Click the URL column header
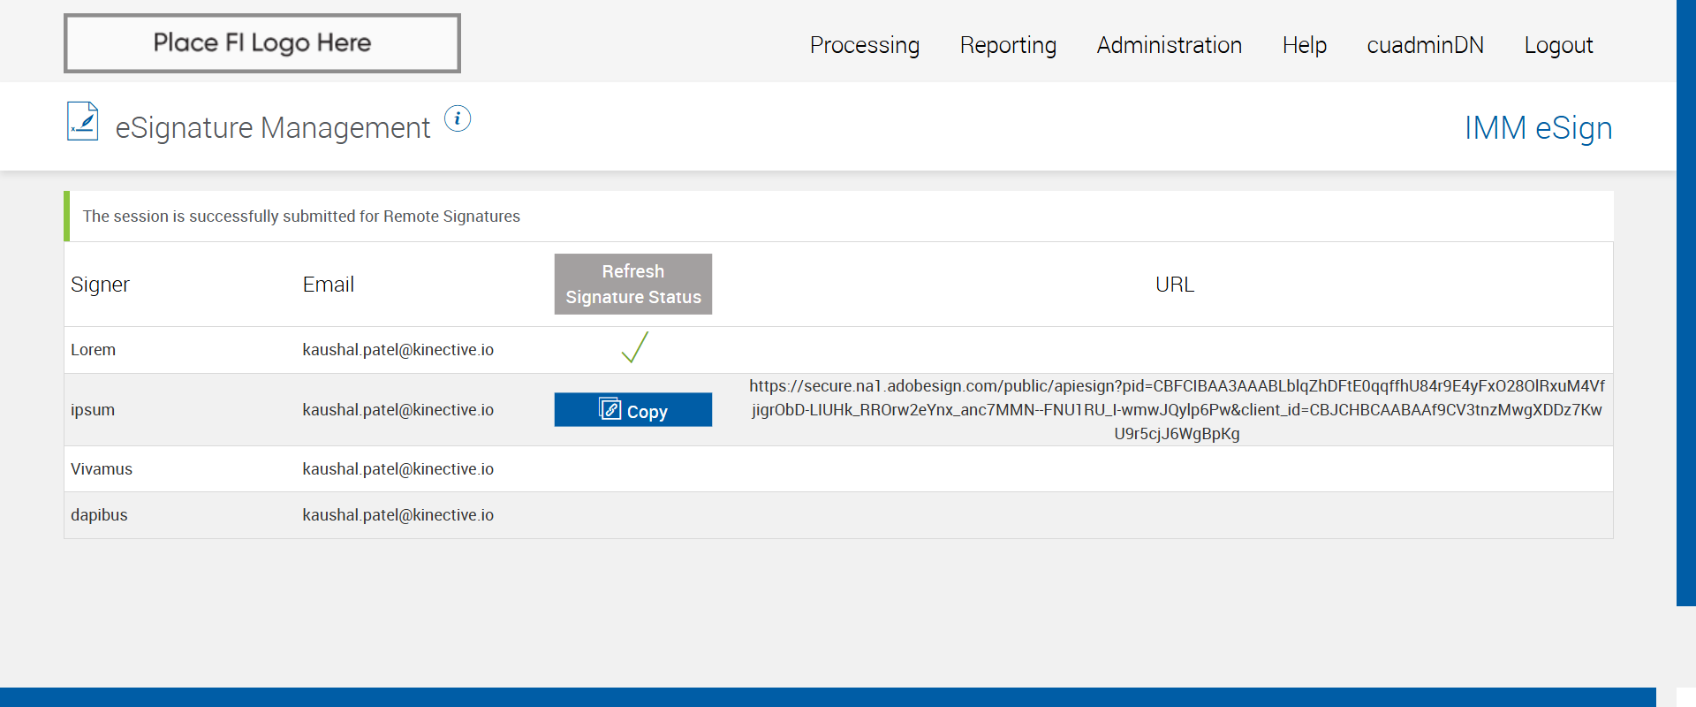Viewport: 1696px width, 707px height. [x=1174, y=285]
